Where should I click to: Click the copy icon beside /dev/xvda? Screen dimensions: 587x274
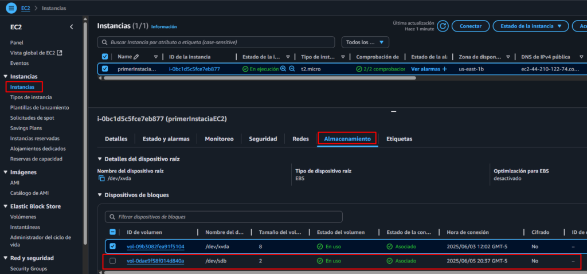tap(101, 178)
